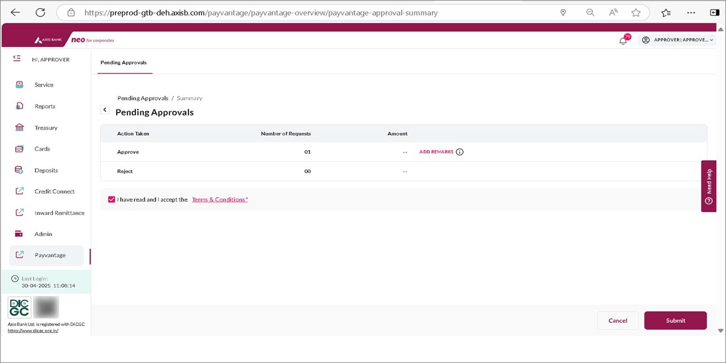Open the location permission icon in address bar

pos(563,12)
